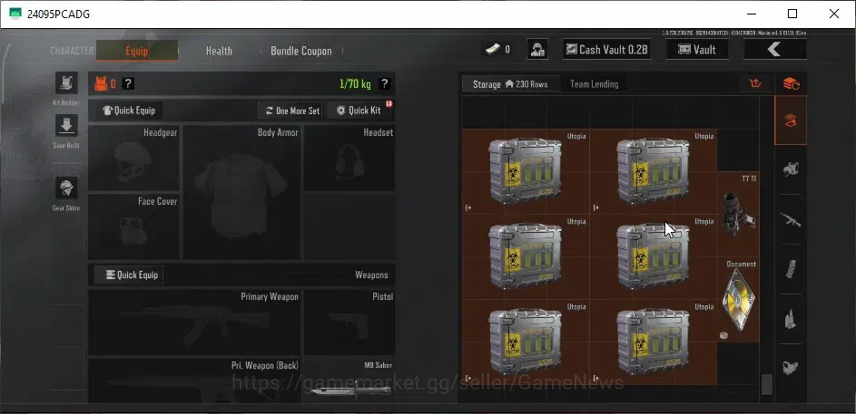Viewport: 856px width, 414px height.
Task: Click Quick Equip in the Weapons bar
Action: (130, 274)
